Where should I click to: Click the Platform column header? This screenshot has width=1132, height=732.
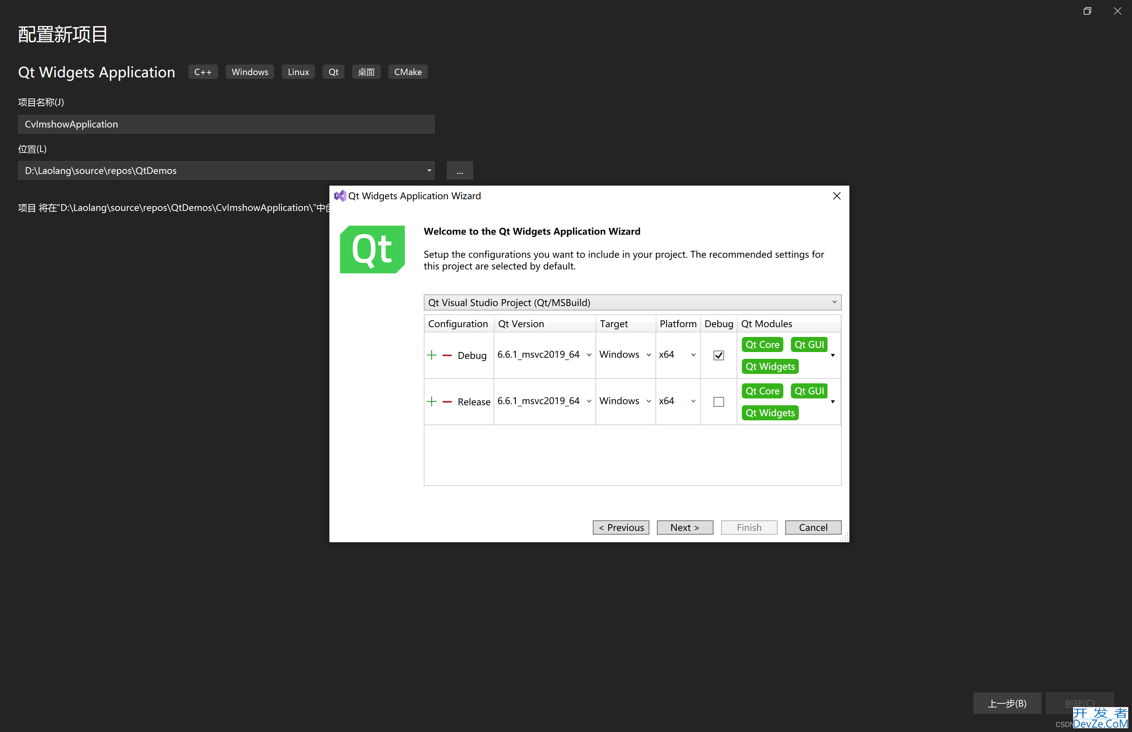pos(678,324)
